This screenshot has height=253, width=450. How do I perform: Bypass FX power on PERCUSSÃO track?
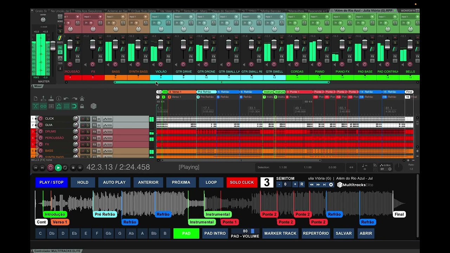(x=99, y=138)
